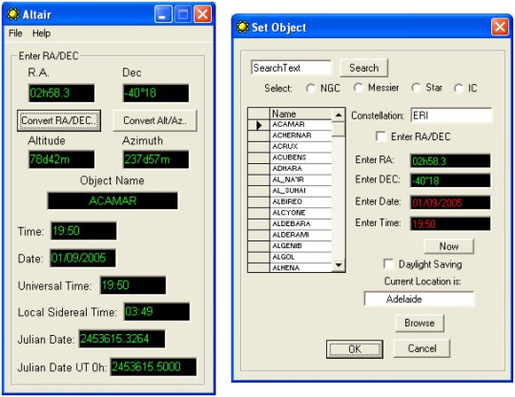The height and width of the screenshot is (397, 515).
Task: Click the Name column header
Action: [x=300, y=114]
